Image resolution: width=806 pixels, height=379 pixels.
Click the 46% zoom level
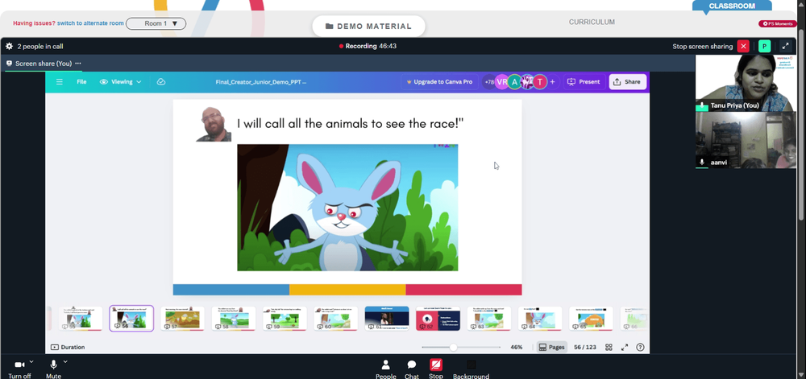point(517,347)
